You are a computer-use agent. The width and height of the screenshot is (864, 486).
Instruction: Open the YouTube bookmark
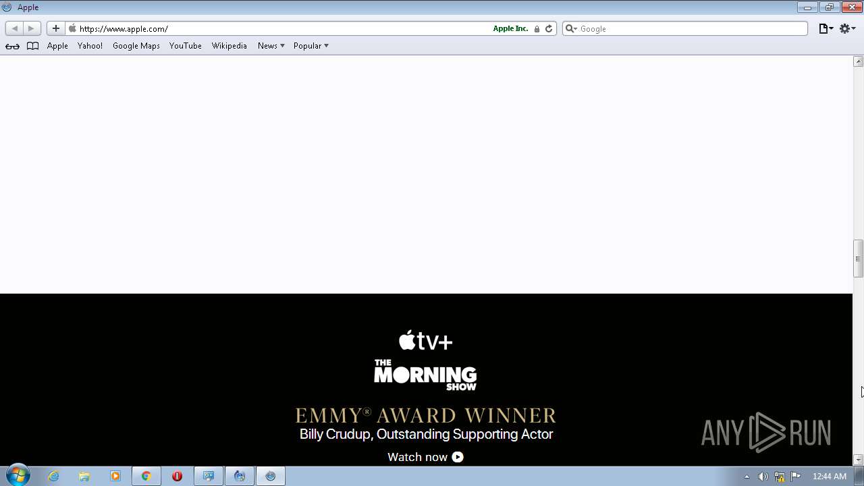pos(186,46)
